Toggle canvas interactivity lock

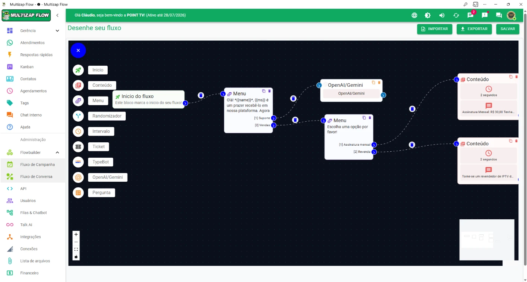pyautogui.click(x=76, y=257)
